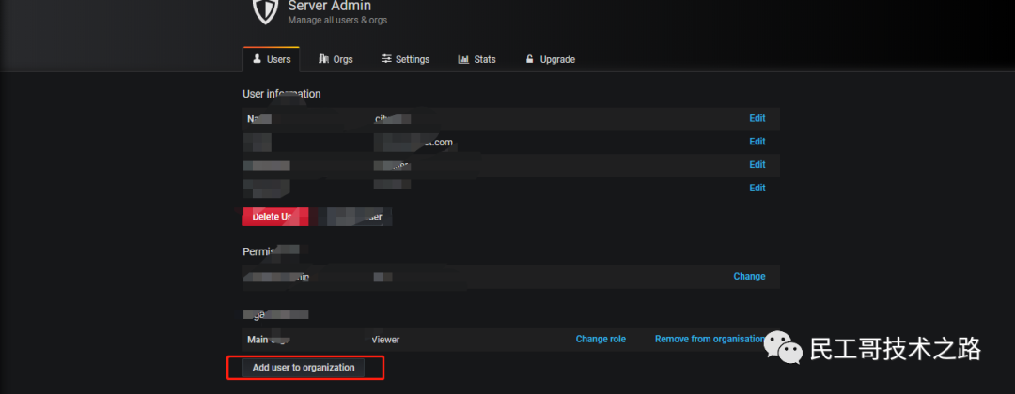
Task: Click the Manage all users & orgs subtitle
Action: tap(337, 21)
